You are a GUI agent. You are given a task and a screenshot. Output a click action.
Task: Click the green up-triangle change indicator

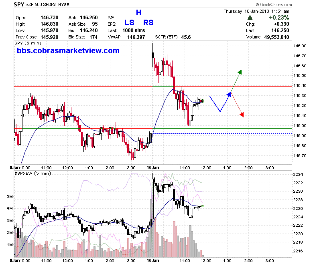pyautogui.click(x=250, y=18)
